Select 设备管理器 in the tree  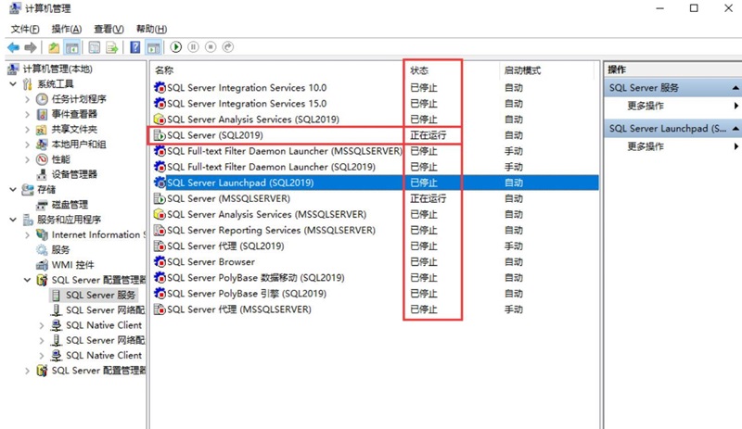point(74,174)
